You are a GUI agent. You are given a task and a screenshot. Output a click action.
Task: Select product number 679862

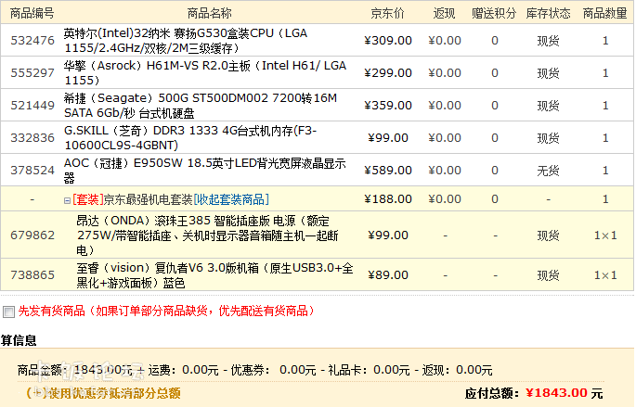(x=32, y=235)
